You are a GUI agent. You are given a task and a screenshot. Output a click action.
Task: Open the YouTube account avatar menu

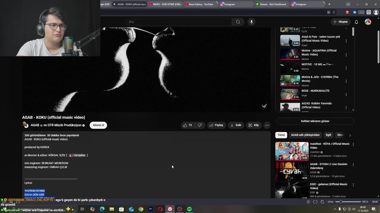[x=368, y=22]
